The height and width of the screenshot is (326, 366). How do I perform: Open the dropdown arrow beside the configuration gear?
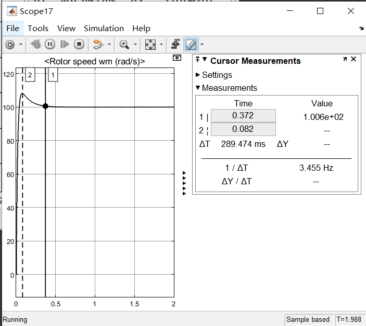click(21, 44)
